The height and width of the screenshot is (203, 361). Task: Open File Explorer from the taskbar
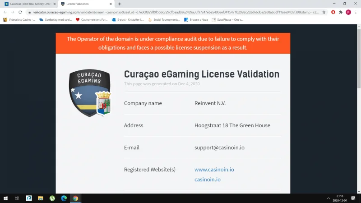point(41,198)
